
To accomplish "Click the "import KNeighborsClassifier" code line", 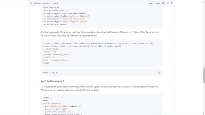I will click(x=65, y=22).
